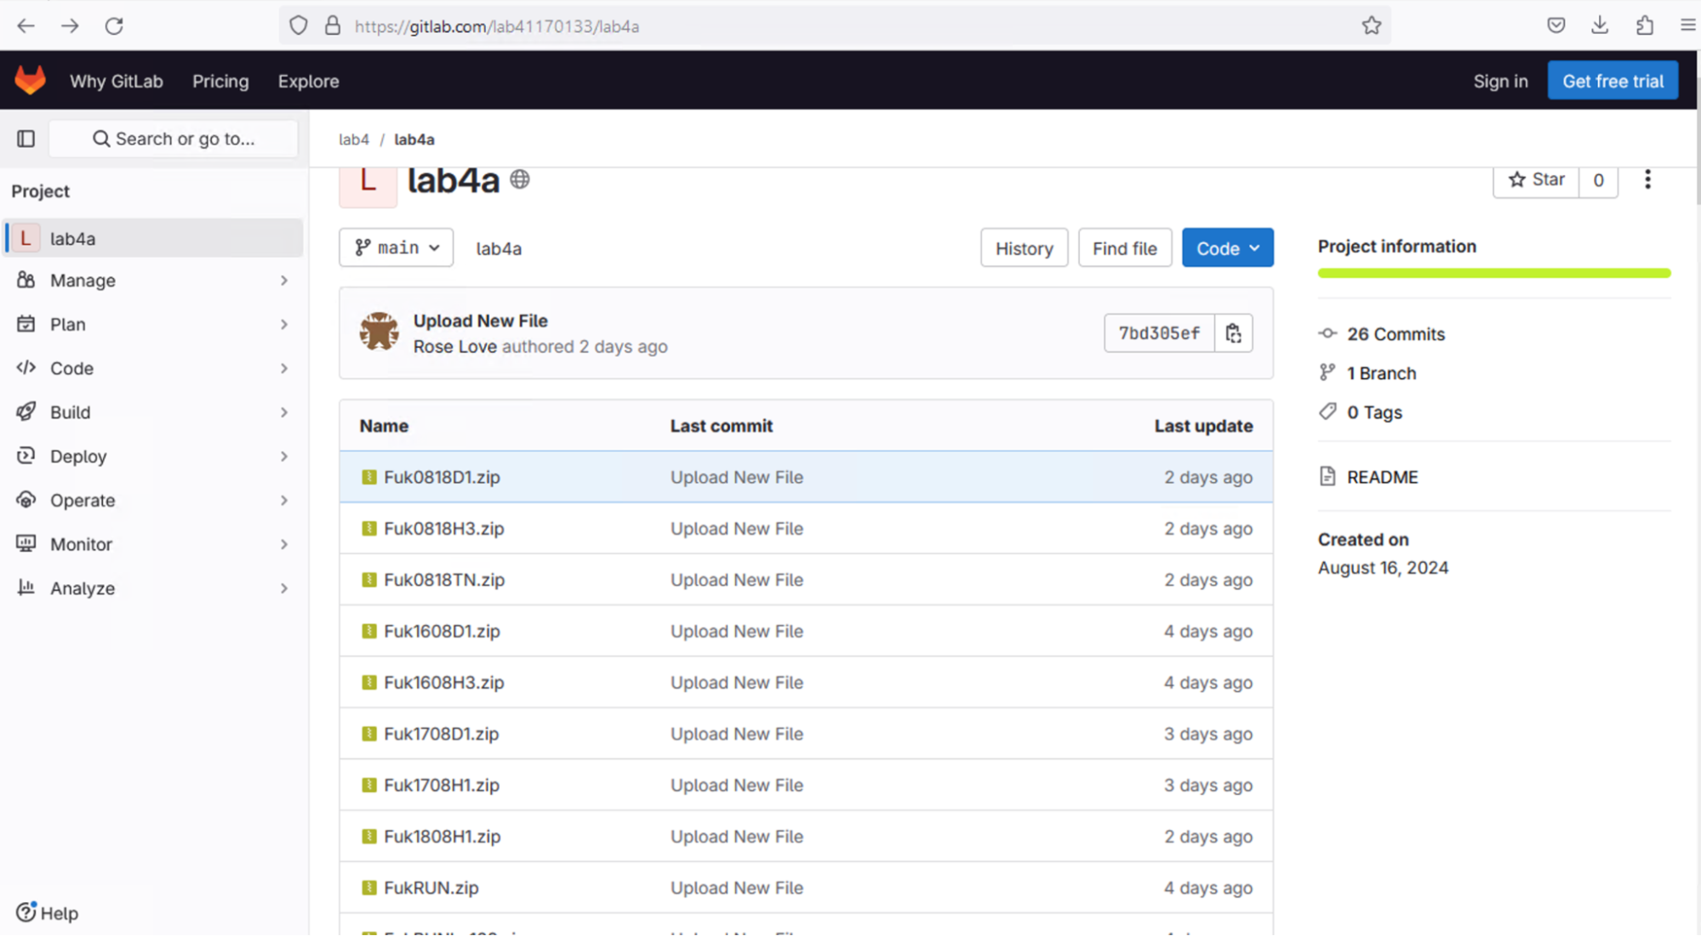Image resolution: width=1701 pixels, height=936 pixels.
Task: Click the padlock site security icon
Action: click(x=333, y=26)
